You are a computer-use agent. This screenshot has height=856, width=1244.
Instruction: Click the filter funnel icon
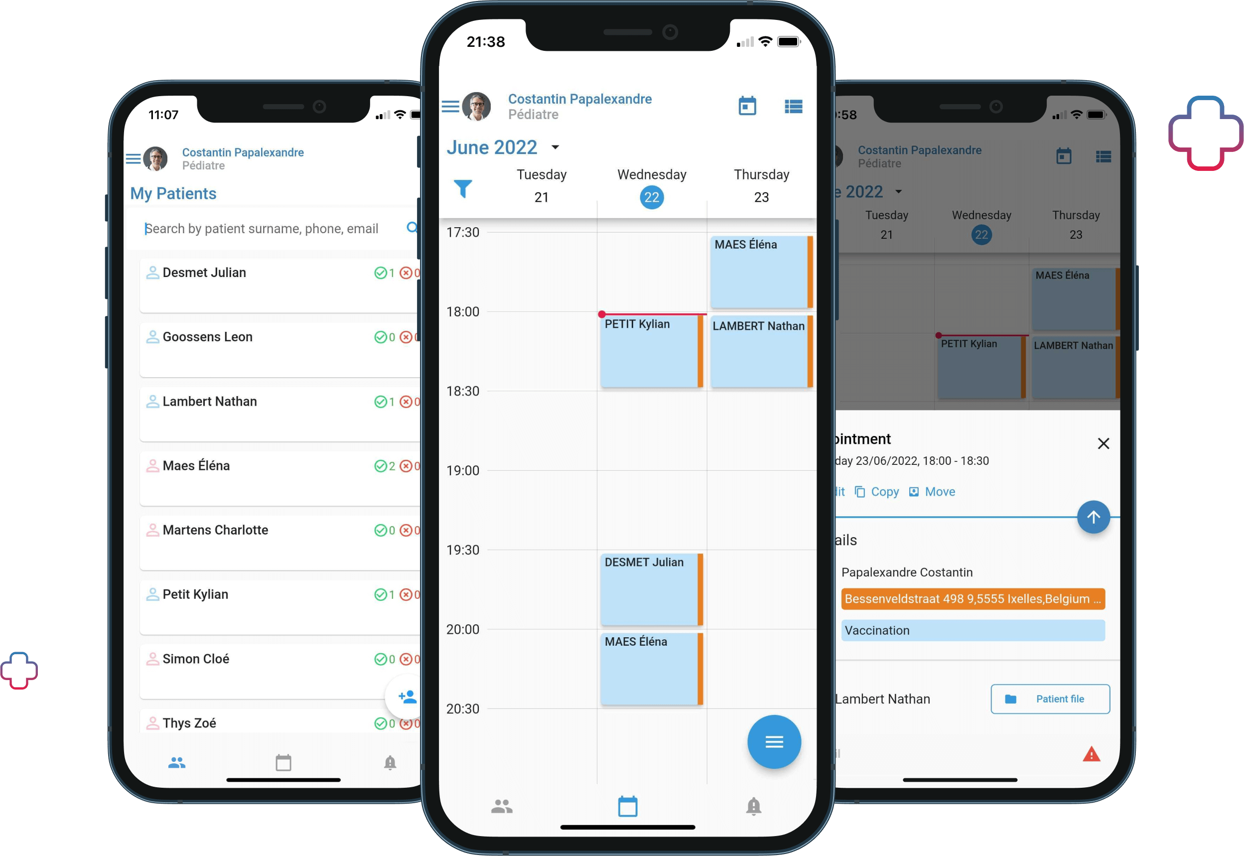click(x=463, y=188)
